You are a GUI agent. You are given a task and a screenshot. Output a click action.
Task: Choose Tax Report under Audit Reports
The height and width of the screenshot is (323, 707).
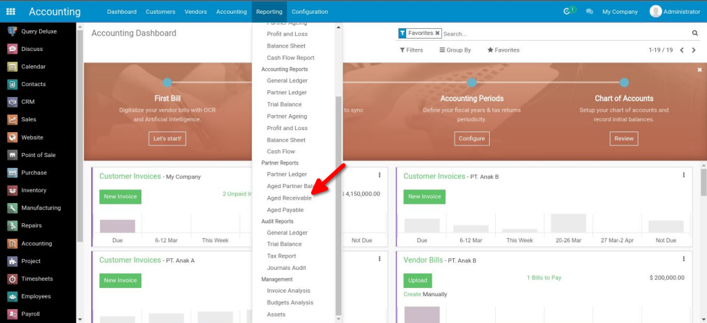tap(281, 256)
